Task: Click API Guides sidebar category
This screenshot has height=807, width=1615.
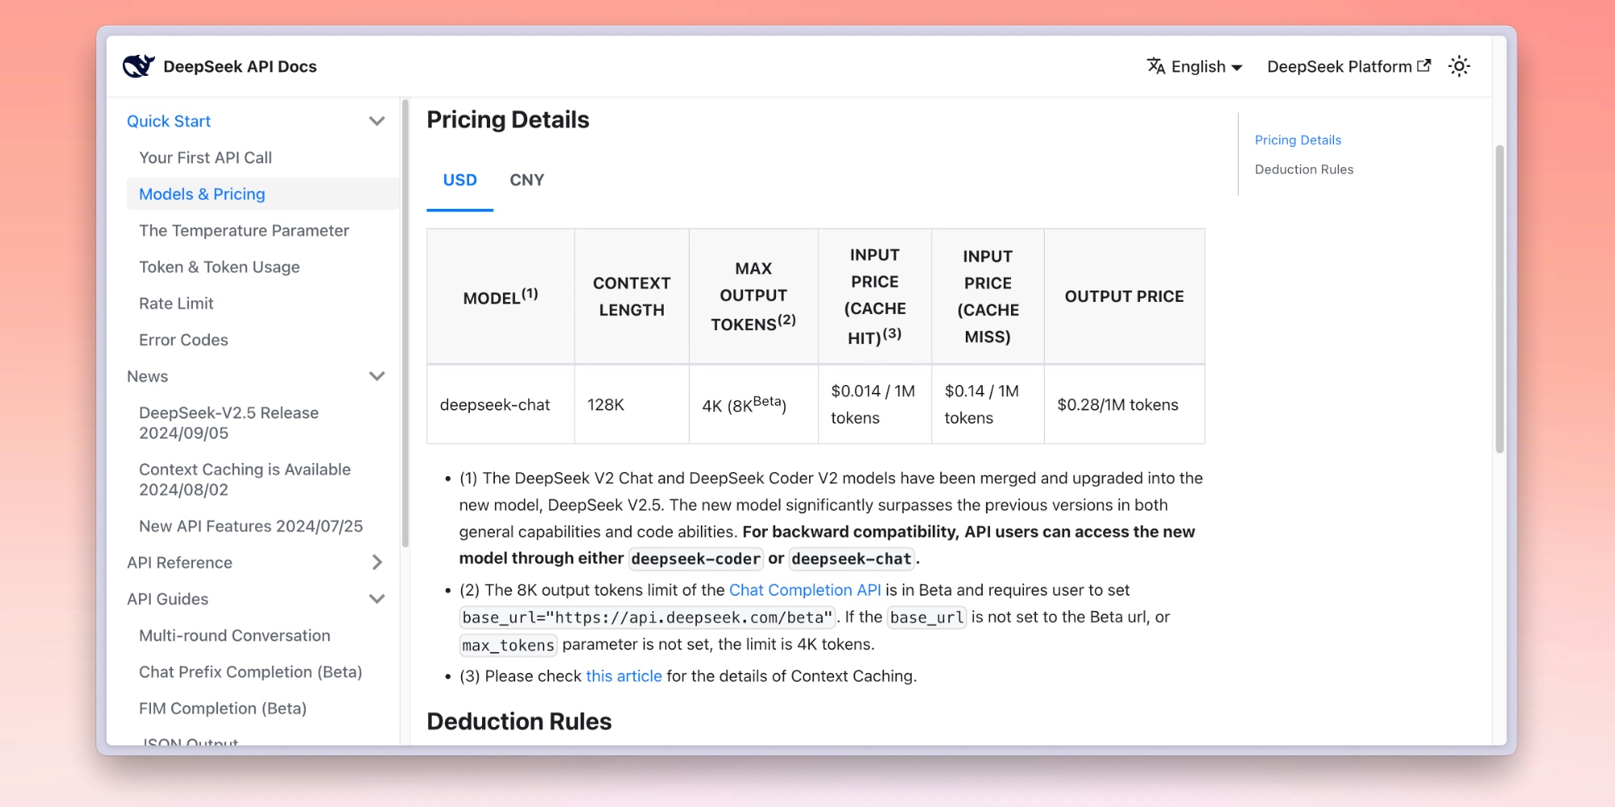Action: (x=167, y=599)
